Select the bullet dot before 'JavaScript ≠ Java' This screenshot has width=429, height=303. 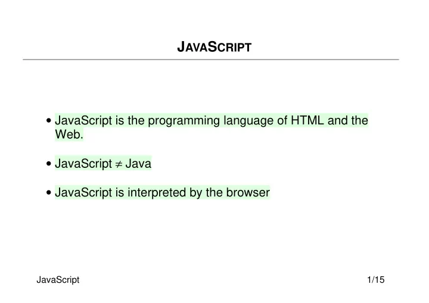click(x=49, y=164)
